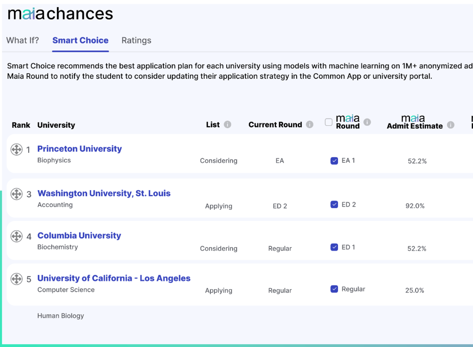
Task: Select the Smart Choice tab
Action: pyautogui.click(x=80, y=40)
